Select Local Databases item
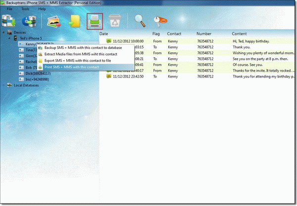 click(x=26, y=85)
